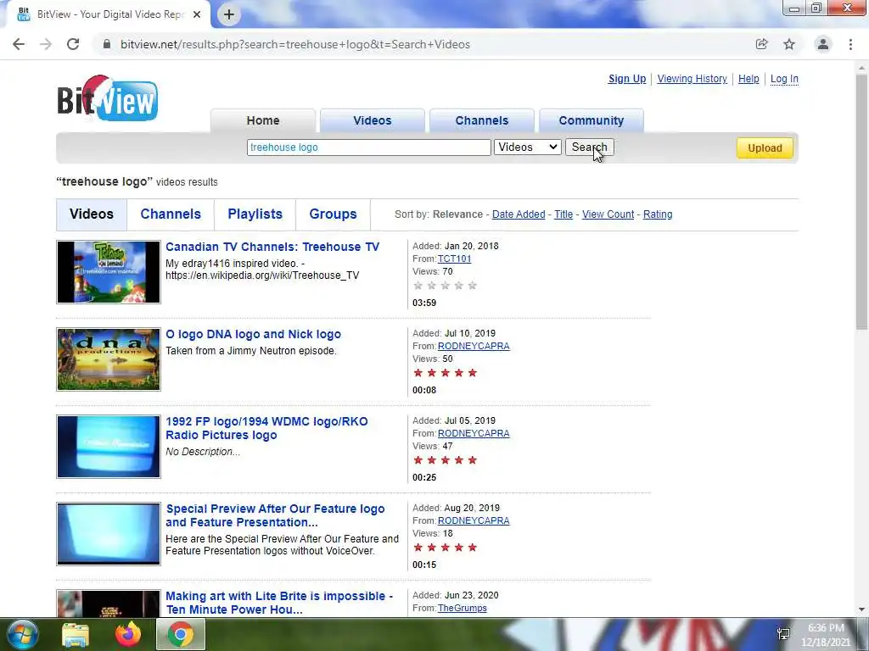Click network icon in system tray

pos(783,634)
